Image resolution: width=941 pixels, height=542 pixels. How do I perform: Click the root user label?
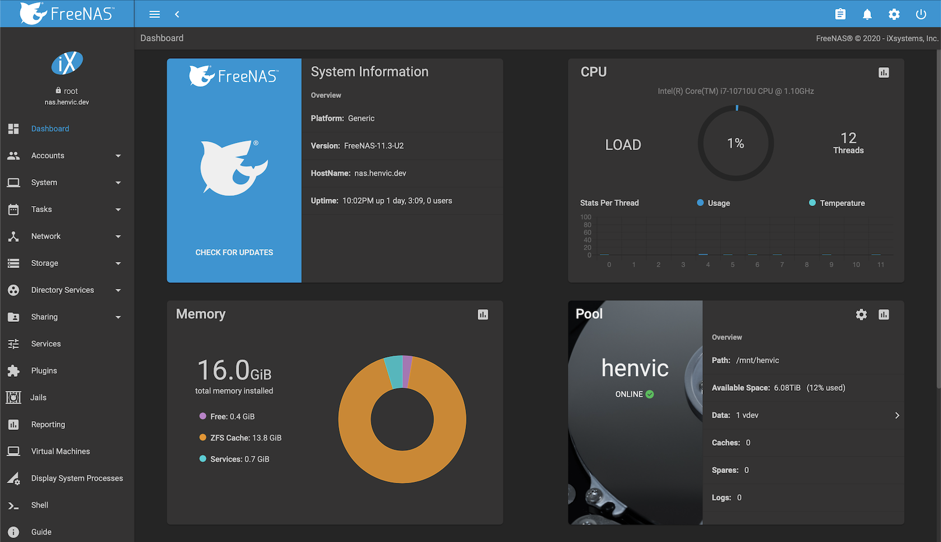click(x=67, y=91)
